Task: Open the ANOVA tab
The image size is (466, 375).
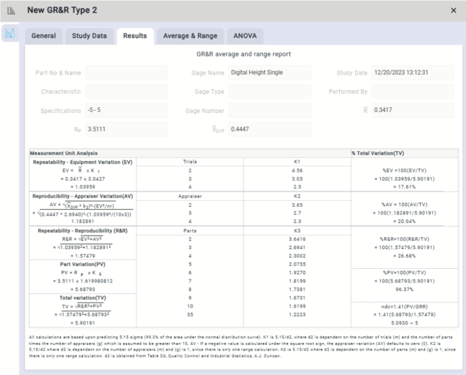Action: (245, 36)
